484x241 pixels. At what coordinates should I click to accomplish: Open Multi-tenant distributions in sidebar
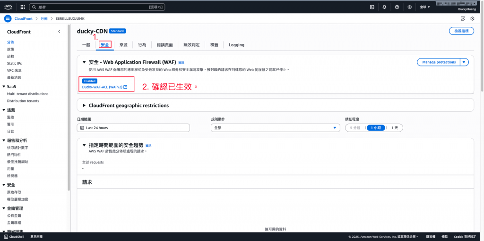pyautogui.click(x=27, y=94)
